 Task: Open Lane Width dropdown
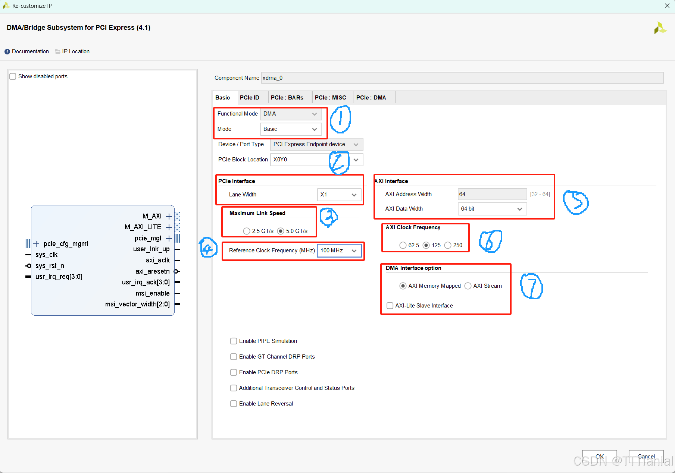point(339,195)
